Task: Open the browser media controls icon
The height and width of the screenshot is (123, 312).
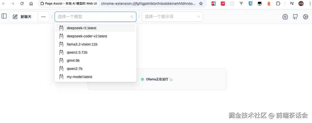Action: point(292,4)
